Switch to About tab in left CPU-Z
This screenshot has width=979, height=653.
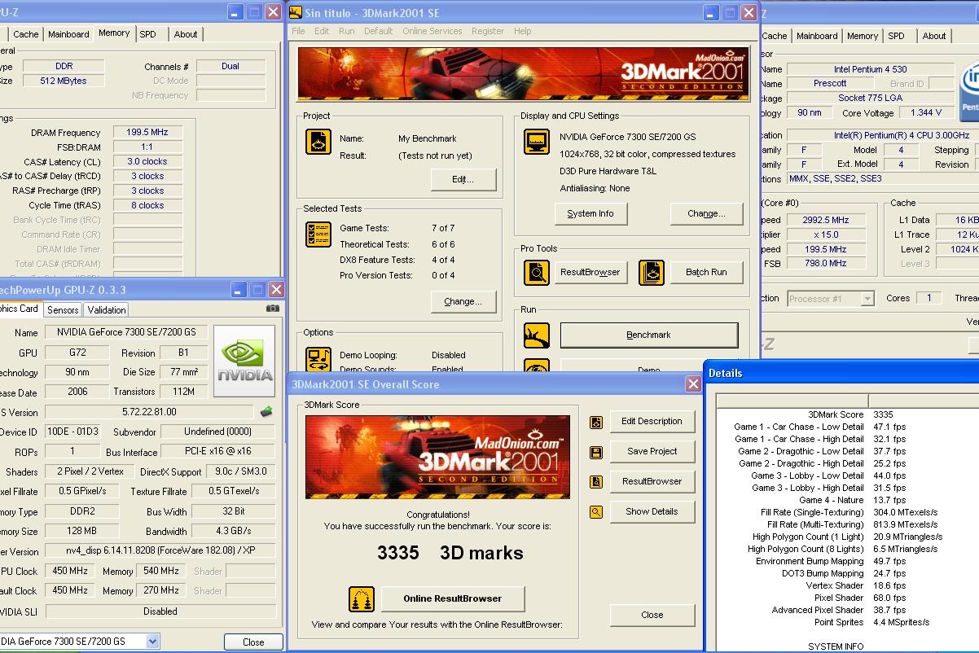click(x=186, y=34)
